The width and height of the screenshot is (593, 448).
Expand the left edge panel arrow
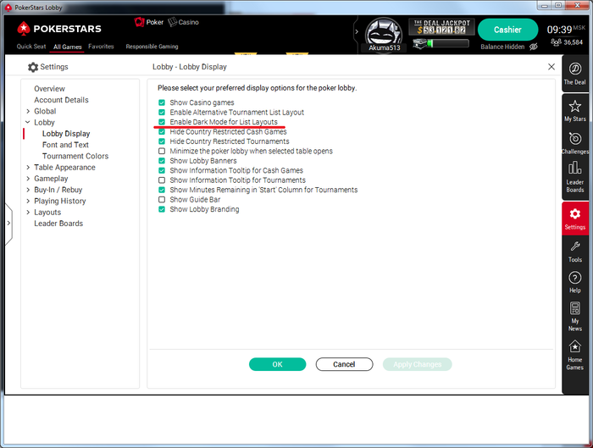[8, 223]
